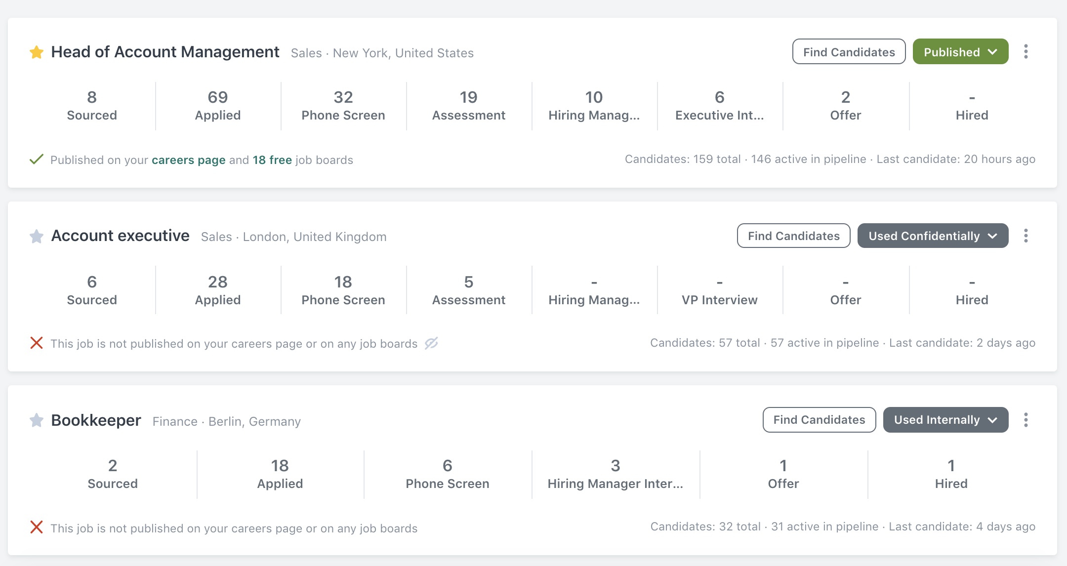Open Head of Account Management job title
The height and width of the screenshot is (566, 1067).
165,52
